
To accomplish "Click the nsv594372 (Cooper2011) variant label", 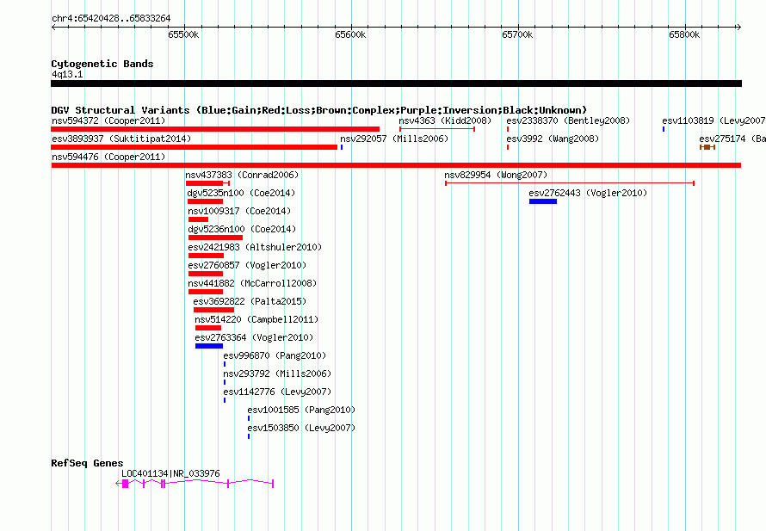I will [108, 120].
